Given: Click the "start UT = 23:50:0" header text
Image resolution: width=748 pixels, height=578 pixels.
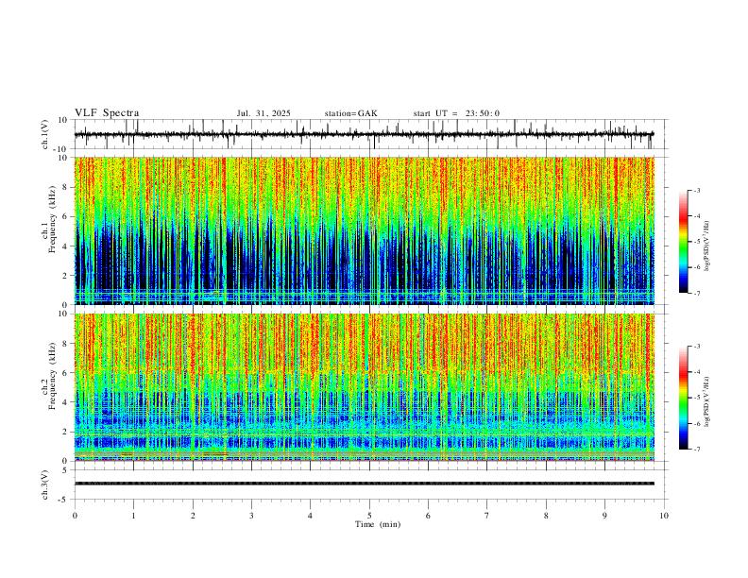Looking at the screenshot, I should [456, 113].
